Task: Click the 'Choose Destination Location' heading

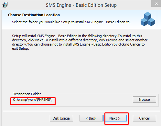Action: [34, 15]
